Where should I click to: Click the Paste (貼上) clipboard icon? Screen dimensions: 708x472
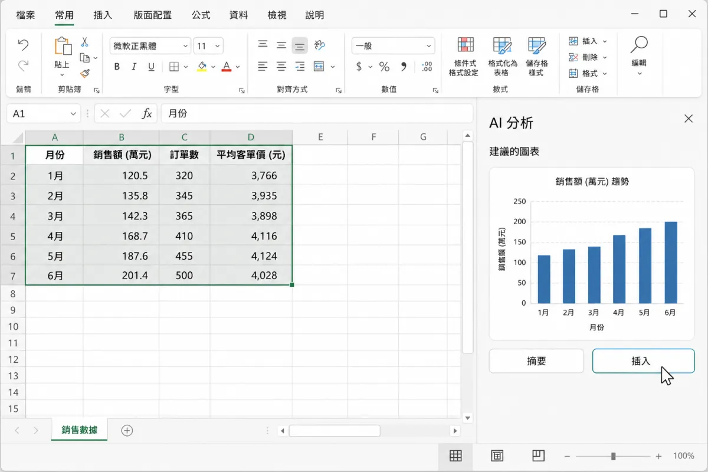(x=62, y=47)
